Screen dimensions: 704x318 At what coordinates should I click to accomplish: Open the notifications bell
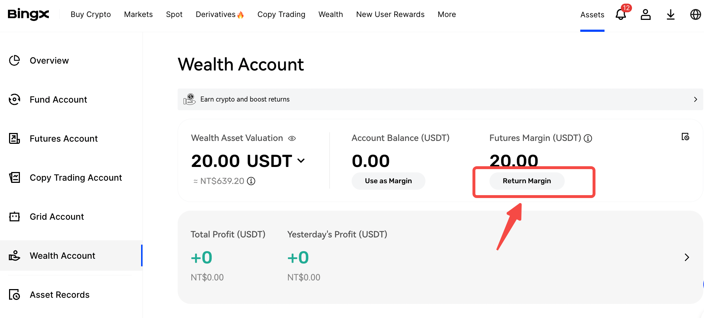point(621,14)
